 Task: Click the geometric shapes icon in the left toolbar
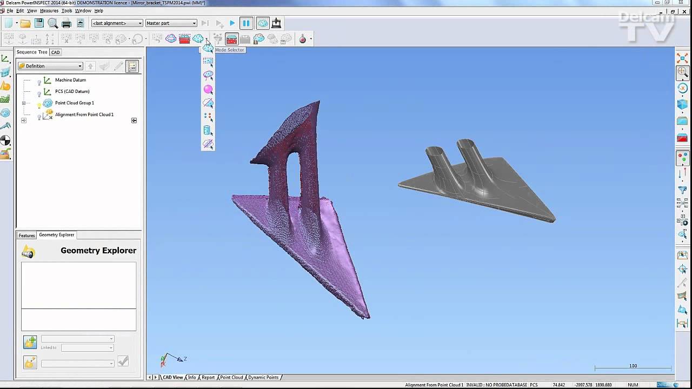5,86
